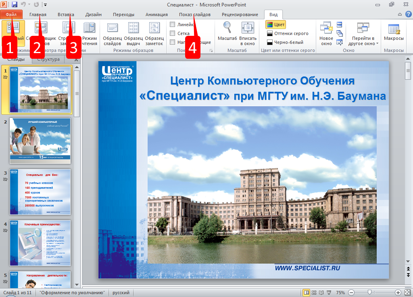413x297 pixels.
Task: Fit slide using Вписать в окно
Action: [248, 33]
